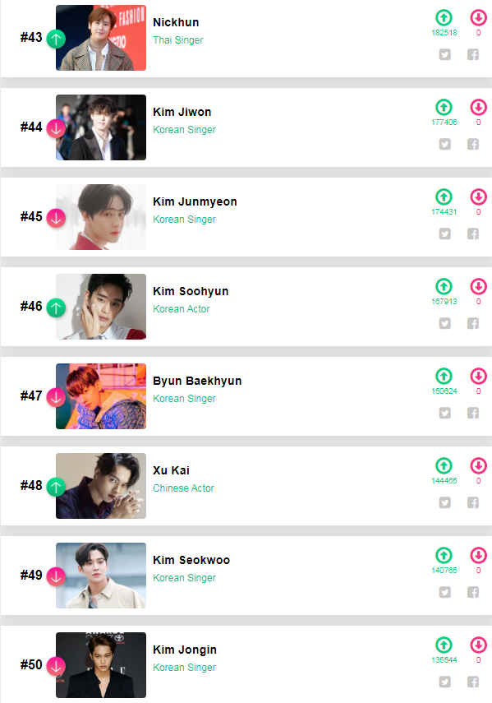Open Kim Soohyun's profile from his name
The image size is (492, 703).
[189, 291]
